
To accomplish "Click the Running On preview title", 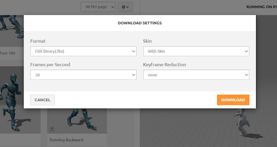I will coord(261,7).
